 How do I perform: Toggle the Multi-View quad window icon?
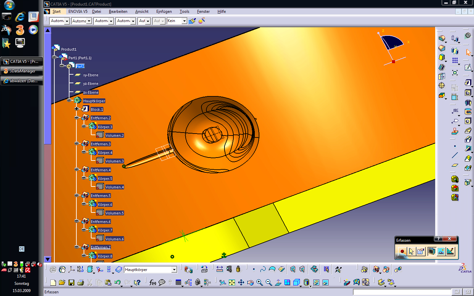click(287, 283)
